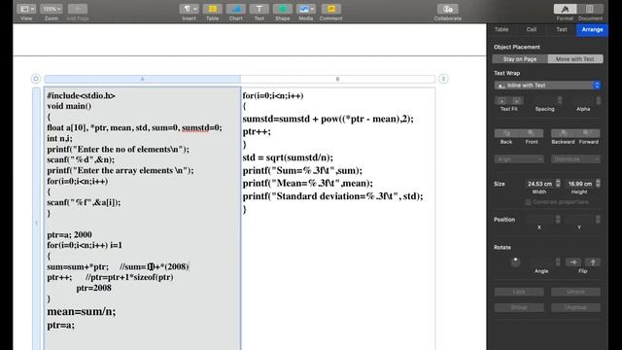The image size is (622, 350).
Task: Open the Media dropdown in toolbar
Action: tap(306, 9)
